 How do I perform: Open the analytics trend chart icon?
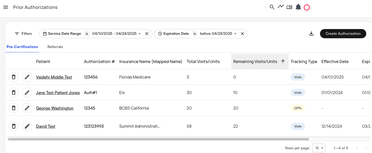click(x=281, y=7)
